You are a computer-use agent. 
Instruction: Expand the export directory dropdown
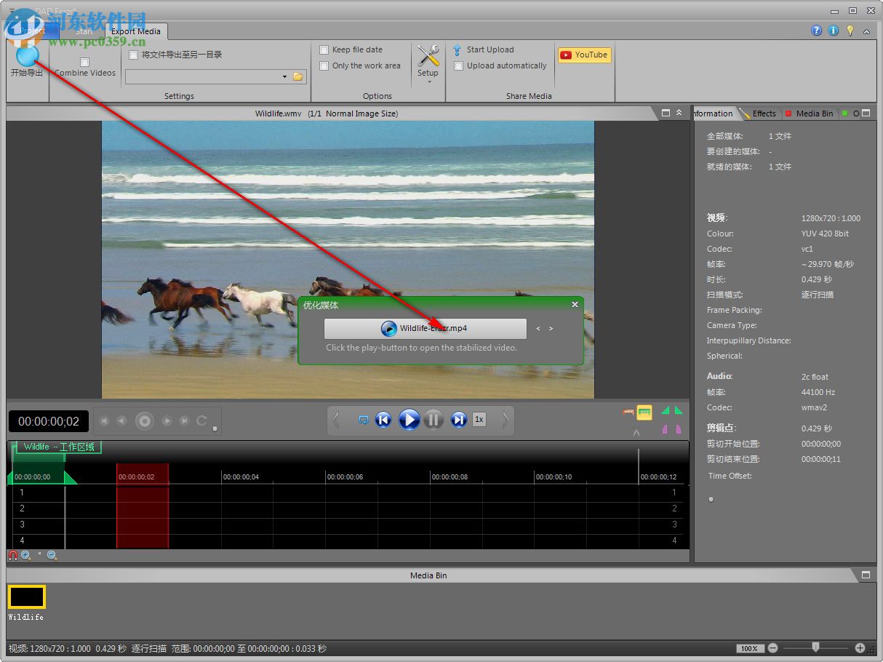[284, 76]
